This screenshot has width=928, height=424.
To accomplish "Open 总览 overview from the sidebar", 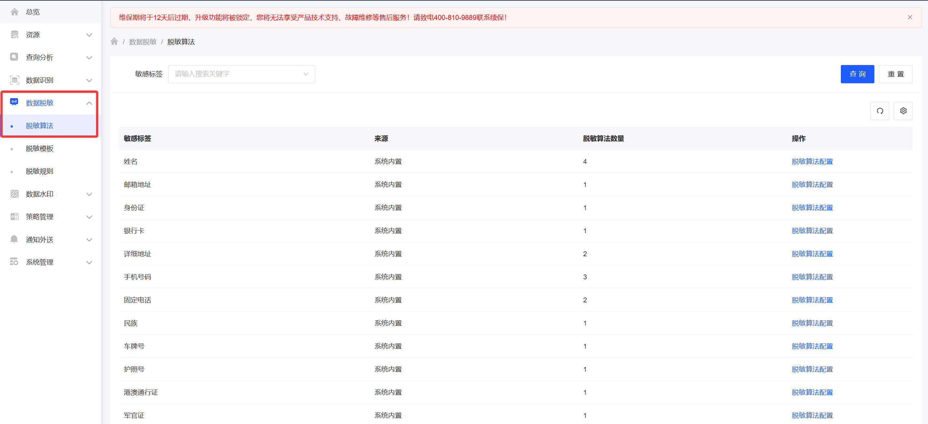I will 33,12.
